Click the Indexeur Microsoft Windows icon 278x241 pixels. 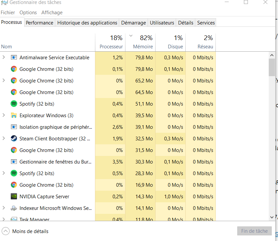click(14, 208)
